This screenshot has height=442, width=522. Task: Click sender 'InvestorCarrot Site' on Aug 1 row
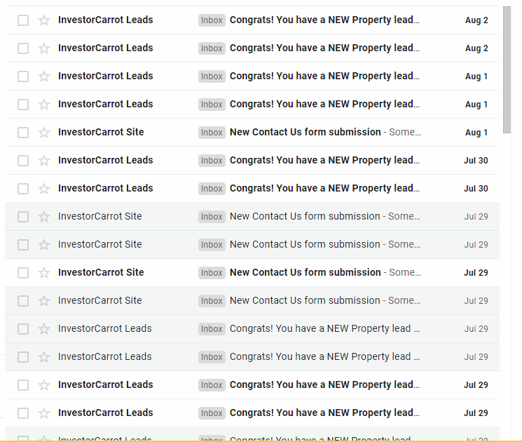point(101,132)
